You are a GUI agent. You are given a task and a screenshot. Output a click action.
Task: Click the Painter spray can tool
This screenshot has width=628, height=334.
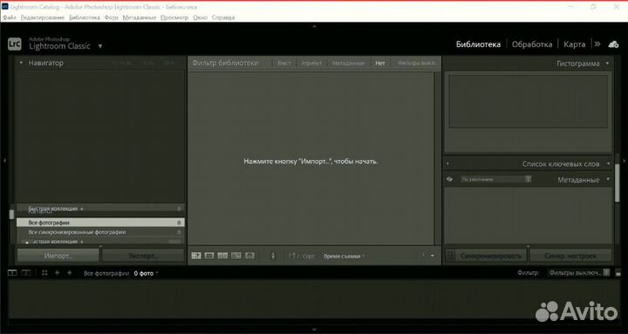(273, 256)
